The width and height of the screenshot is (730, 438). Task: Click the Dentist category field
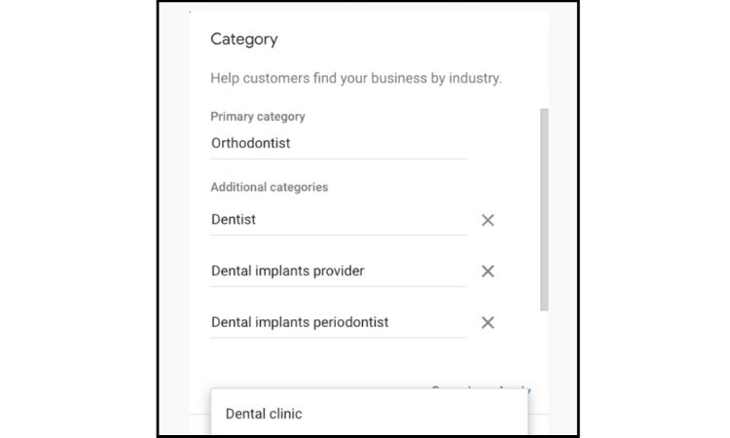[338, 220]
